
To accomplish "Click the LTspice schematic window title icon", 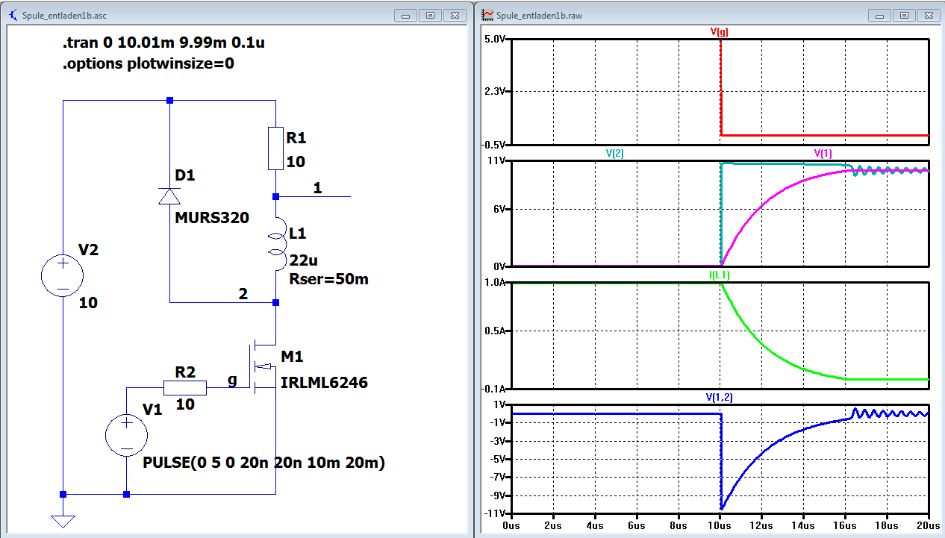I will pyautogui.click(x=13, y=15).
